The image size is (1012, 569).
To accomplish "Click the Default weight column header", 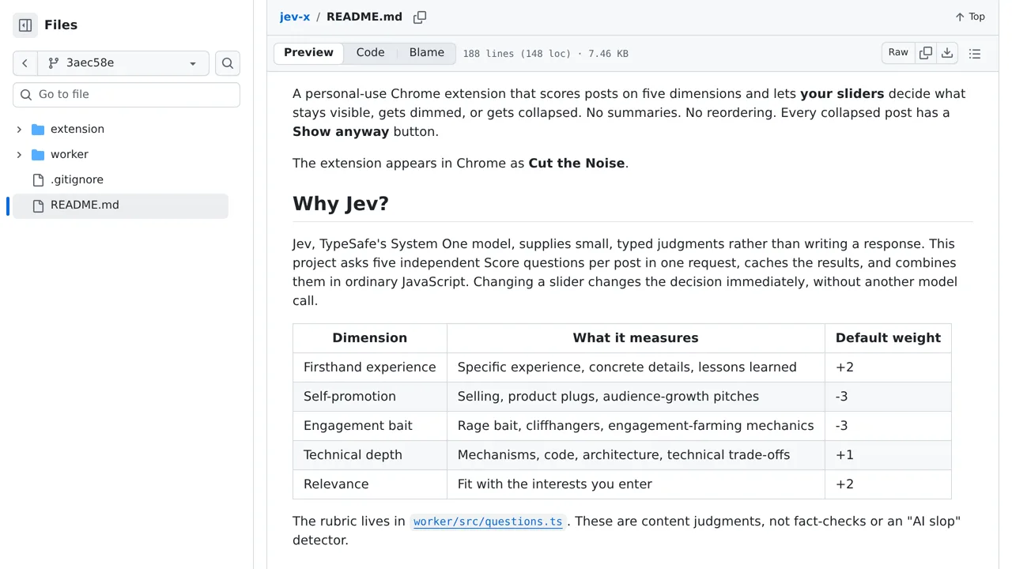I will [x=888, y=338].
